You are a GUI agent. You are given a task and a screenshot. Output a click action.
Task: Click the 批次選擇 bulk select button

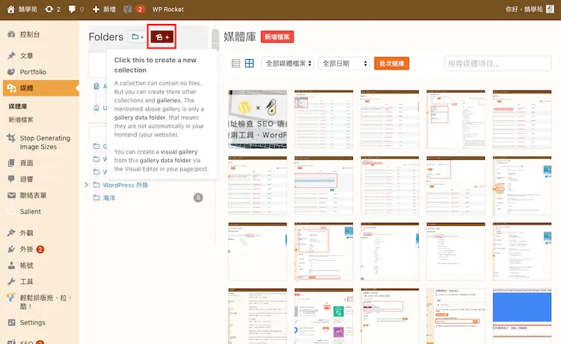[391, 64]
